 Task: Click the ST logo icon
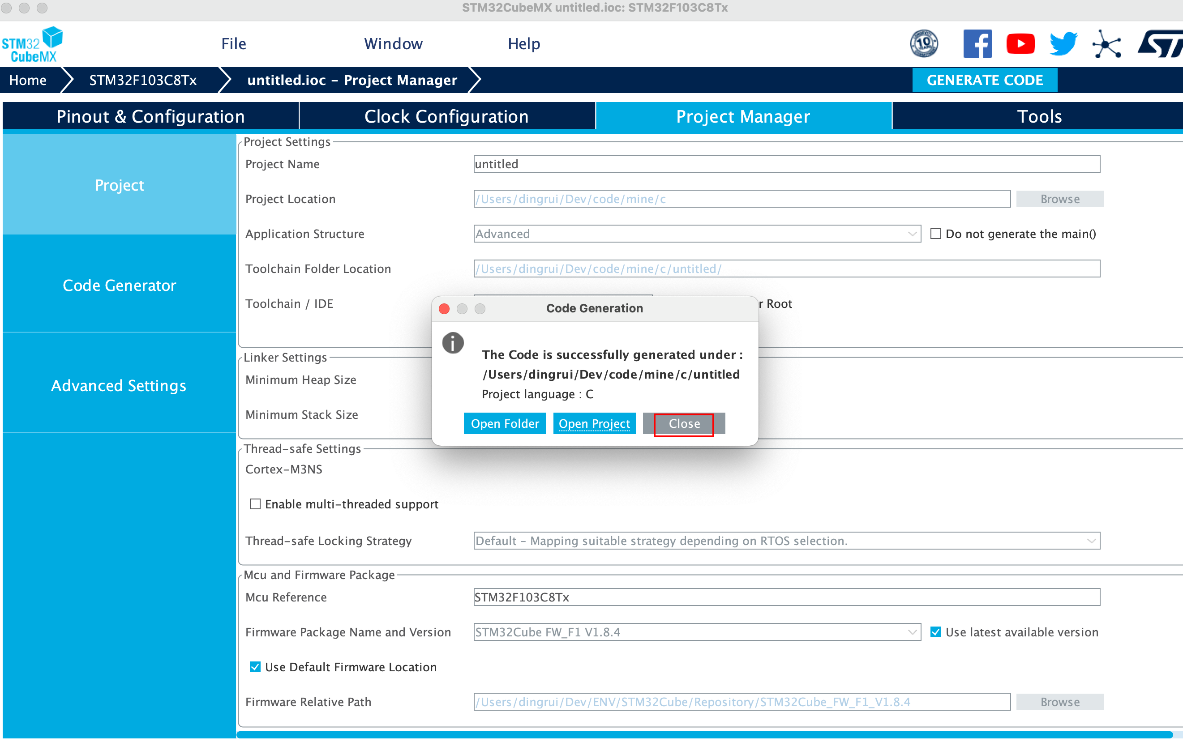click(x=1161, y=44)
